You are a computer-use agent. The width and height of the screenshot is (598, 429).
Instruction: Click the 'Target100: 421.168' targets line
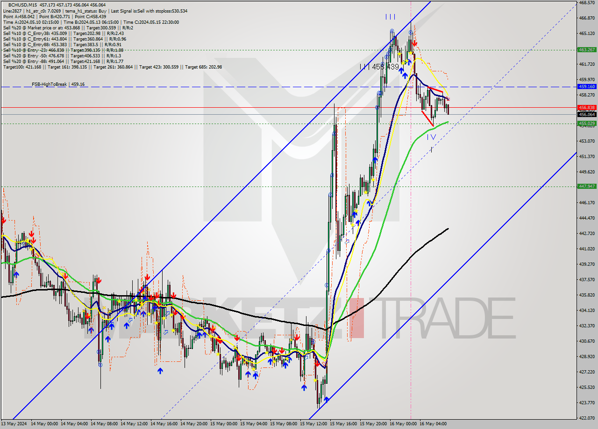(112, 67)
